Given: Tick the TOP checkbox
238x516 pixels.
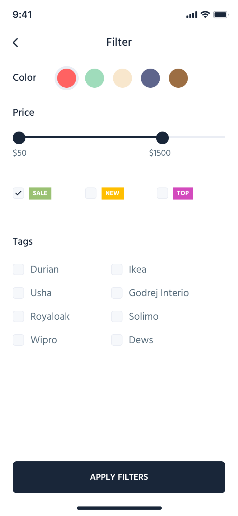Looking at the screenshot, I should pyautogui.click(x=162, y=193).
